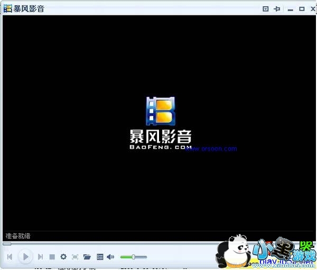Image resolution: width=317 pixels, height=270 pixels.
Task: Stop playback with the square stop button
Action: click(x=52, y=257)
